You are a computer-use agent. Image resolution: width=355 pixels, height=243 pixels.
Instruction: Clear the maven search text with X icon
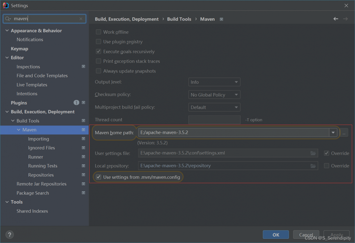tap(81, 19)
